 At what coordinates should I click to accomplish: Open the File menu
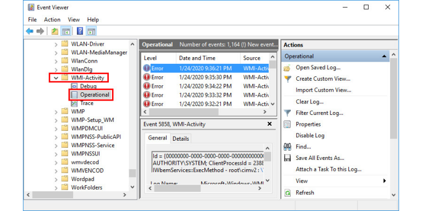pyautogui.click(x=32, y=20)
